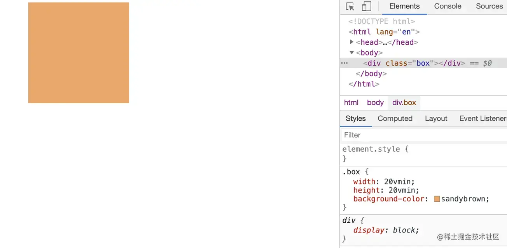Select the DOCTYPE html row
The height and width of the screenshot is (248, 507).
[382, 21]
